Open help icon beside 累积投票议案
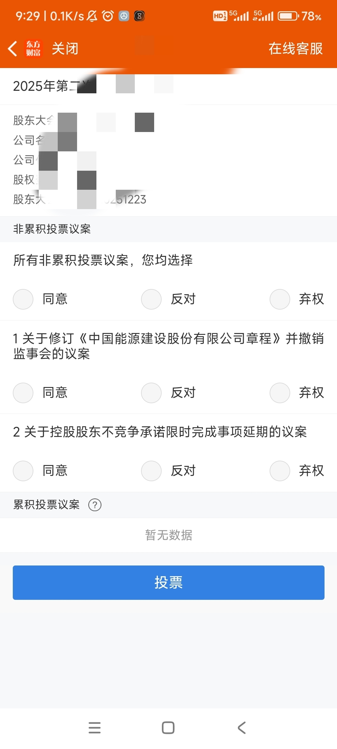 tap(95, 505)
